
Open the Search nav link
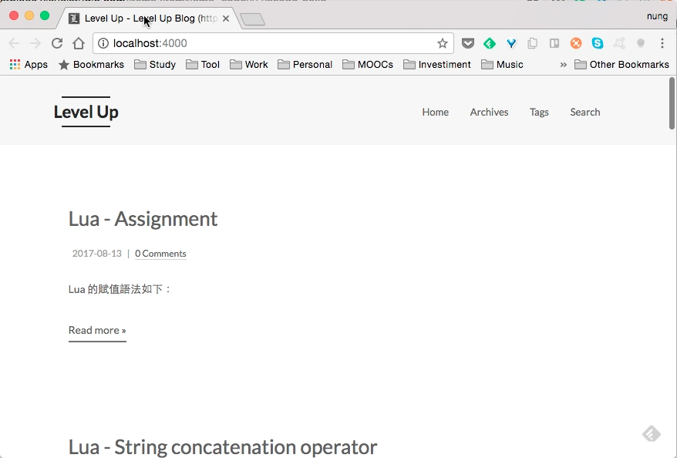(585, 113)
